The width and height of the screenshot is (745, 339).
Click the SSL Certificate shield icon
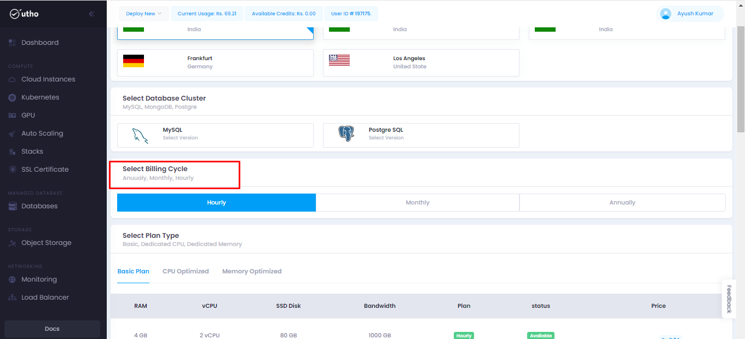tap(12, 169)
